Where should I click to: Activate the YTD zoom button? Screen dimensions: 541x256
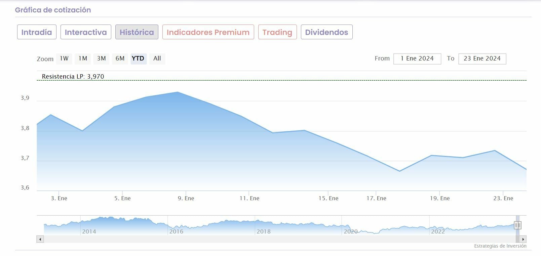[x=138, y=58]
